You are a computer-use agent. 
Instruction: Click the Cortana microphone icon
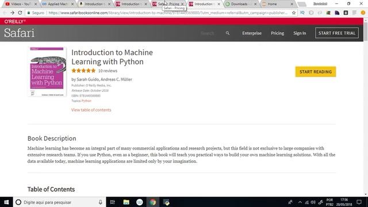(x=100, y=202)
